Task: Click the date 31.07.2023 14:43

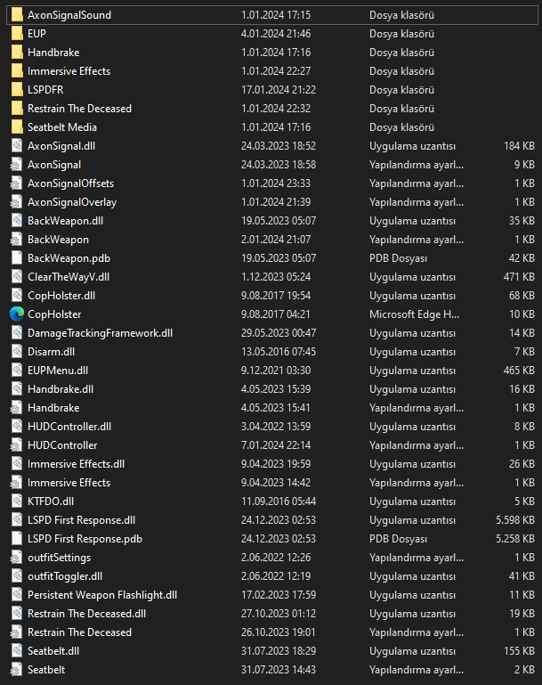Action: [279, 670]
